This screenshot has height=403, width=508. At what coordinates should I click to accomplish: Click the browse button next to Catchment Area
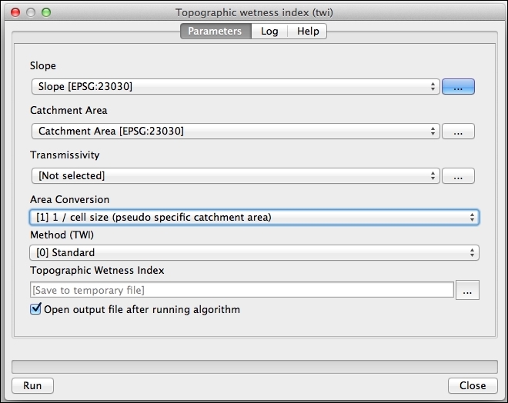click(x=458, y=132)
